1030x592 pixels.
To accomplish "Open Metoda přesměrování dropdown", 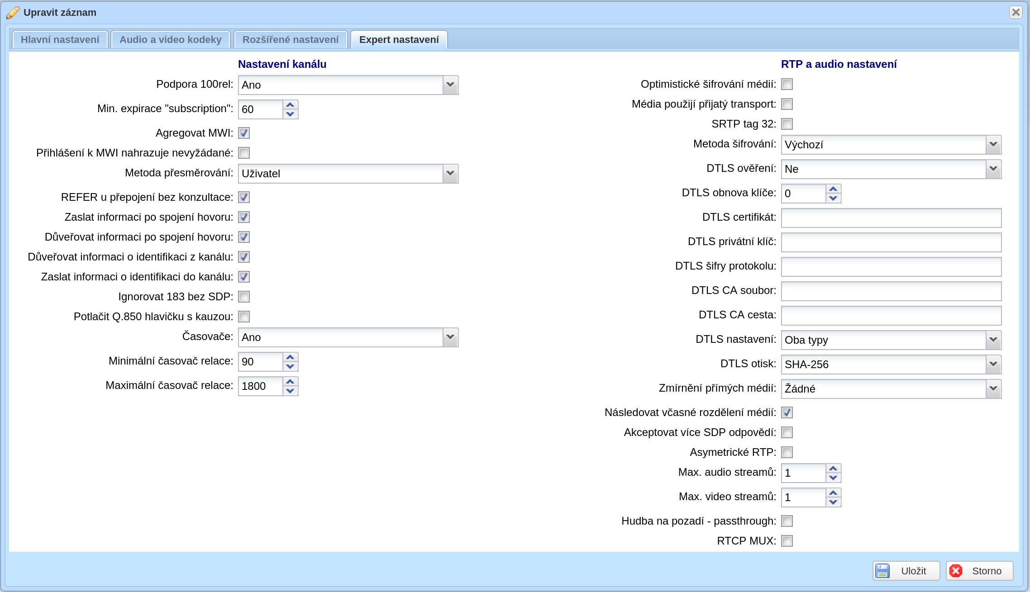I will tap(450, 174).
